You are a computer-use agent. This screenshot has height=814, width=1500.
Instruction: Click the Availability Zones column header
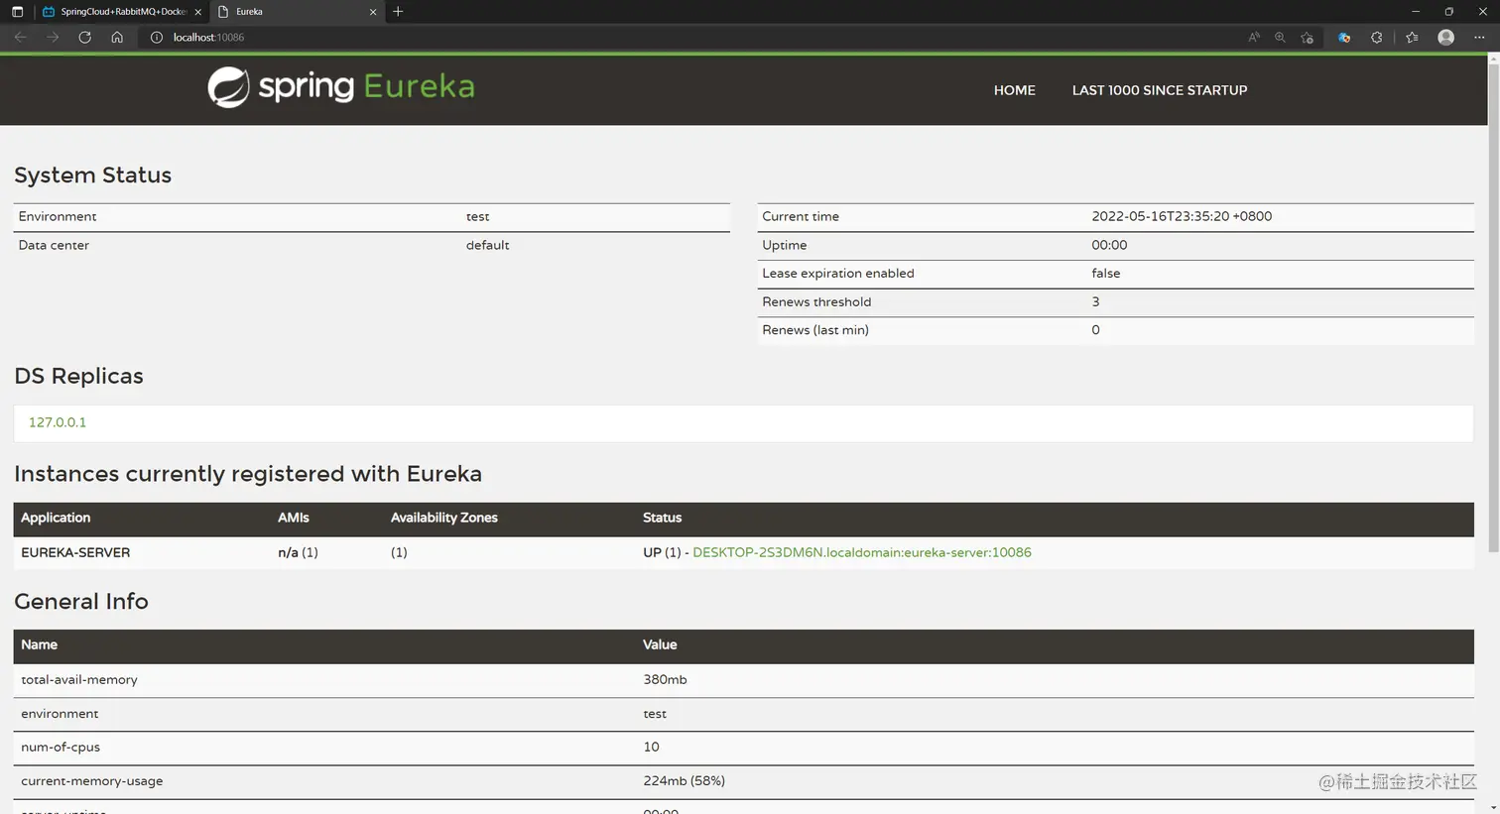click(444, 518)
